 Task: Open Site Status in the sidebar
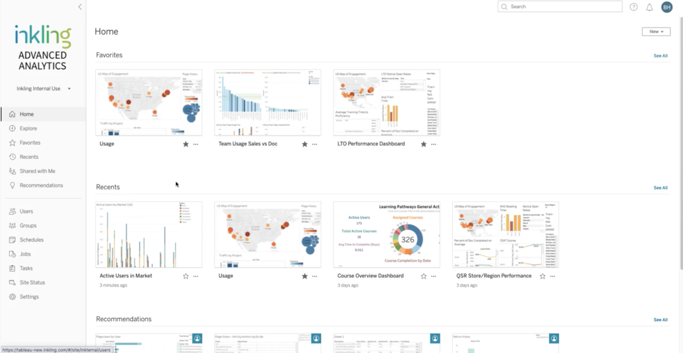[x=32, y=283]
